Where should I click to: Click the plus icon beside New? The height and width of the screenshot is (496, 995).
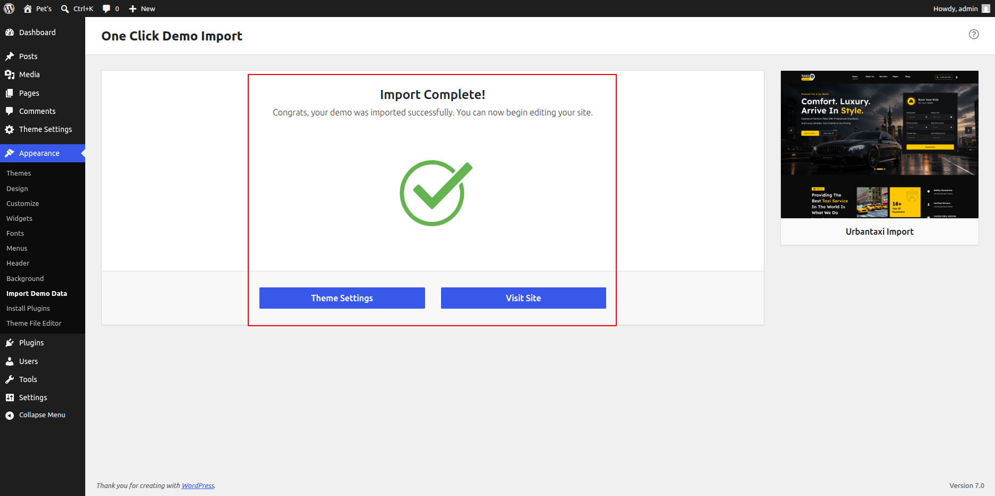133,9
